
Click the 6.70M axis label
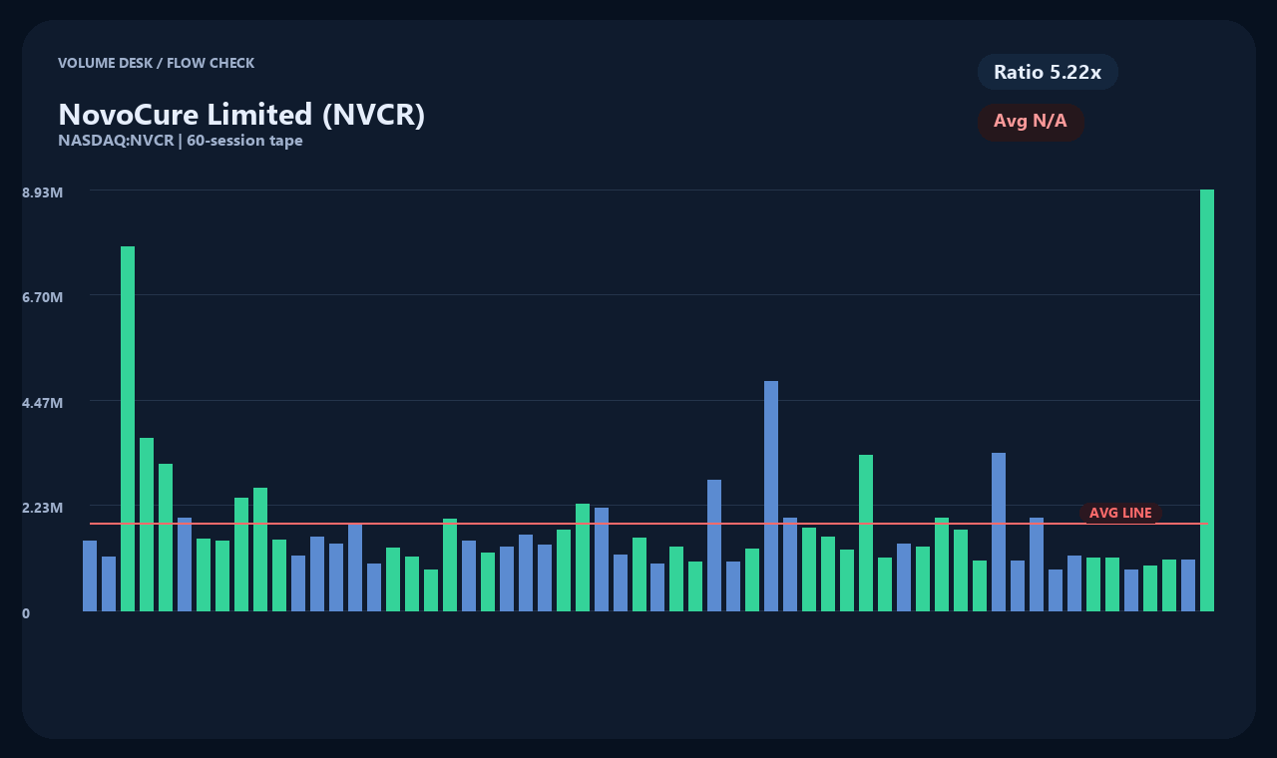43,297
